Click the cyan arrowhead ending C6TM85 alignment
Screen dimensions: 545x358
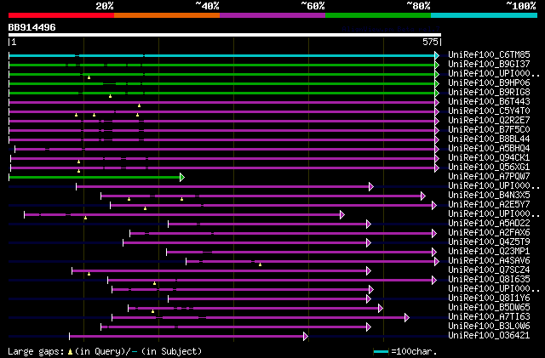click(437, 55)
